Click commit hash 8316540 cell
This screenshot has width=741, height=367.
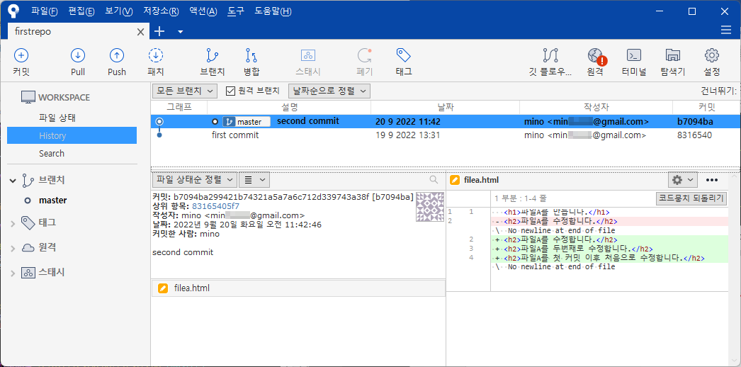(x=695, y=135)
